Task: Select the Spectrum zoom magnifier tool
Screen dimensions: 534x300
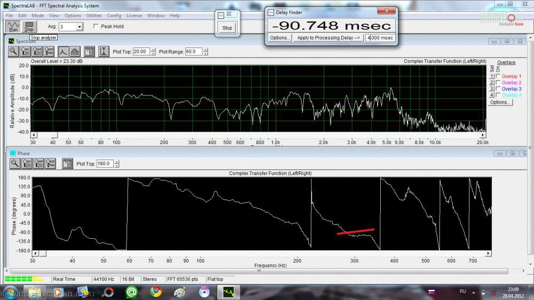Action: click(13, 52)
